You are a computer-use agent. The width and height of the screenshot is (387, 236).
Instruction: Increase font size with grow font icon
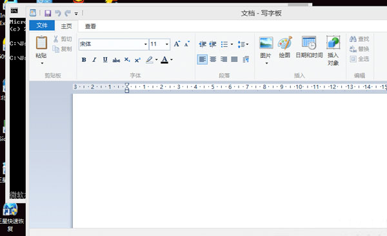[x=177, y=44]
